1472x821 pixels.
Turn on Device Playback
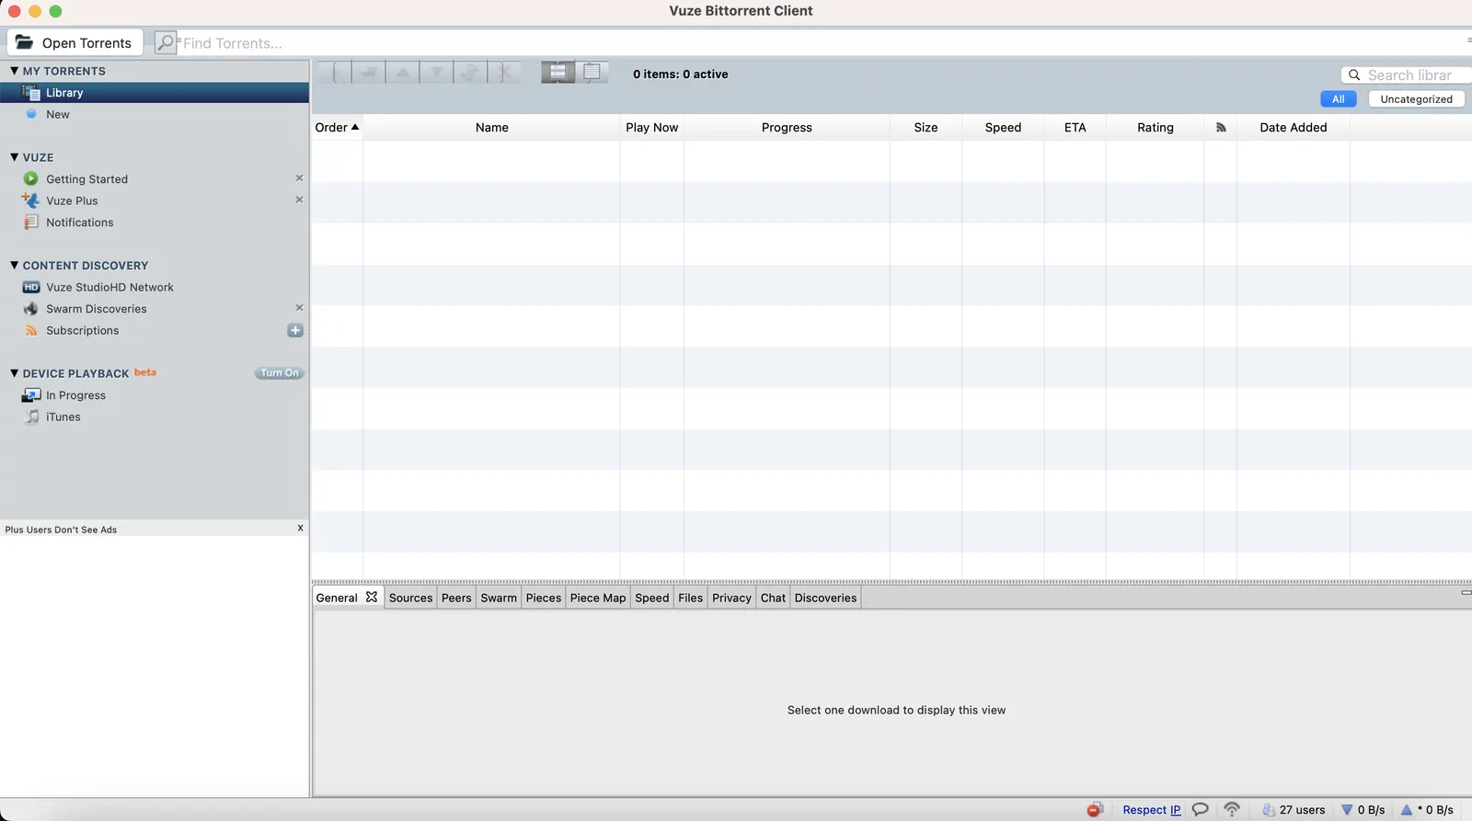point(279,373)
